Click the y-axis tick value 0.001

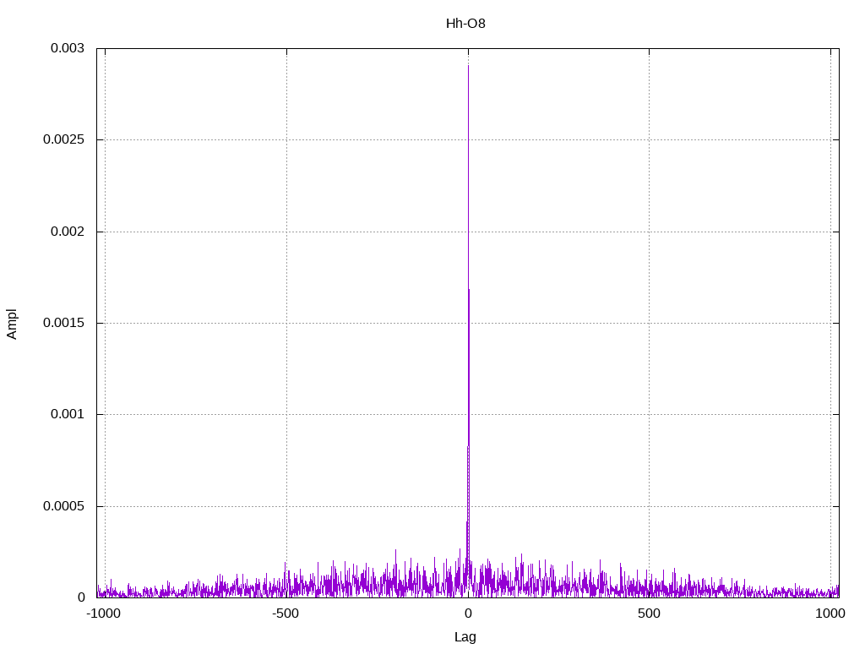68,414
